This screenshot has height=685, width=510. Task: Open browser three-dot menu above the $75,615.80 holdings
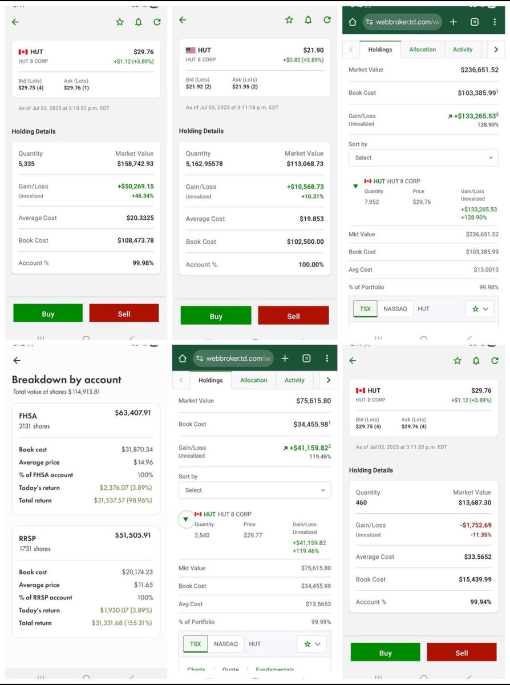pyautogui.click(x=327, y=358)
